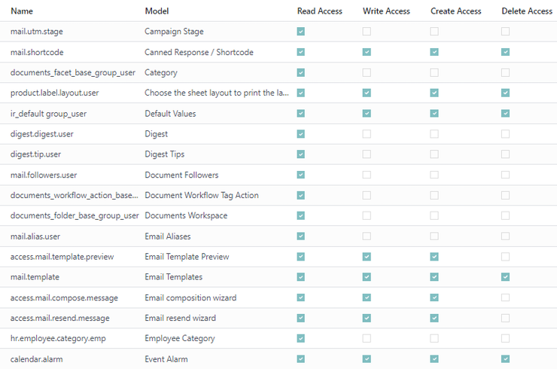Enable Write Access for mail.utm.stage
This screenshot has height=369, width=557.
(367, 32)
